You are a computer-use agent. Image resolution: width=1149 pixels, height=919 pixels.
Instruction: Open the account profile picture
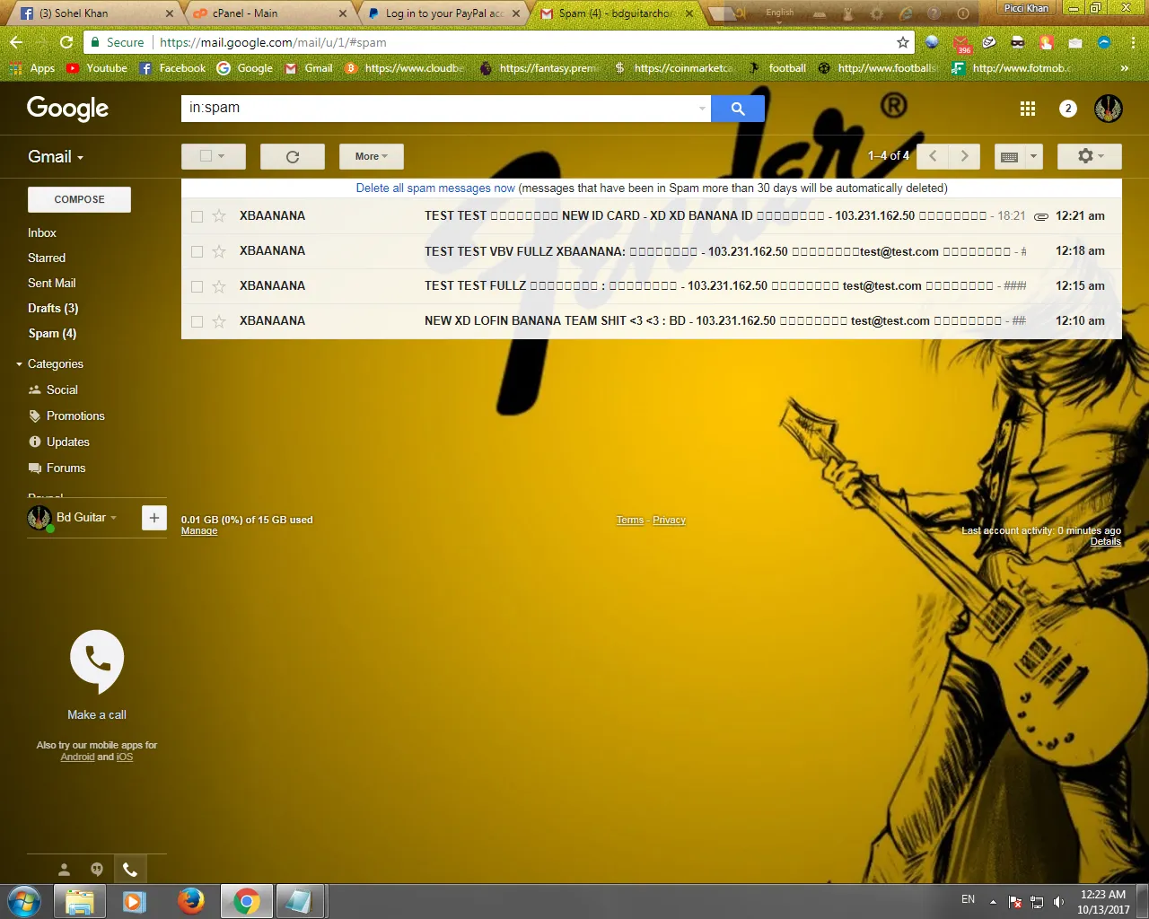click(x=1109, y=109)
